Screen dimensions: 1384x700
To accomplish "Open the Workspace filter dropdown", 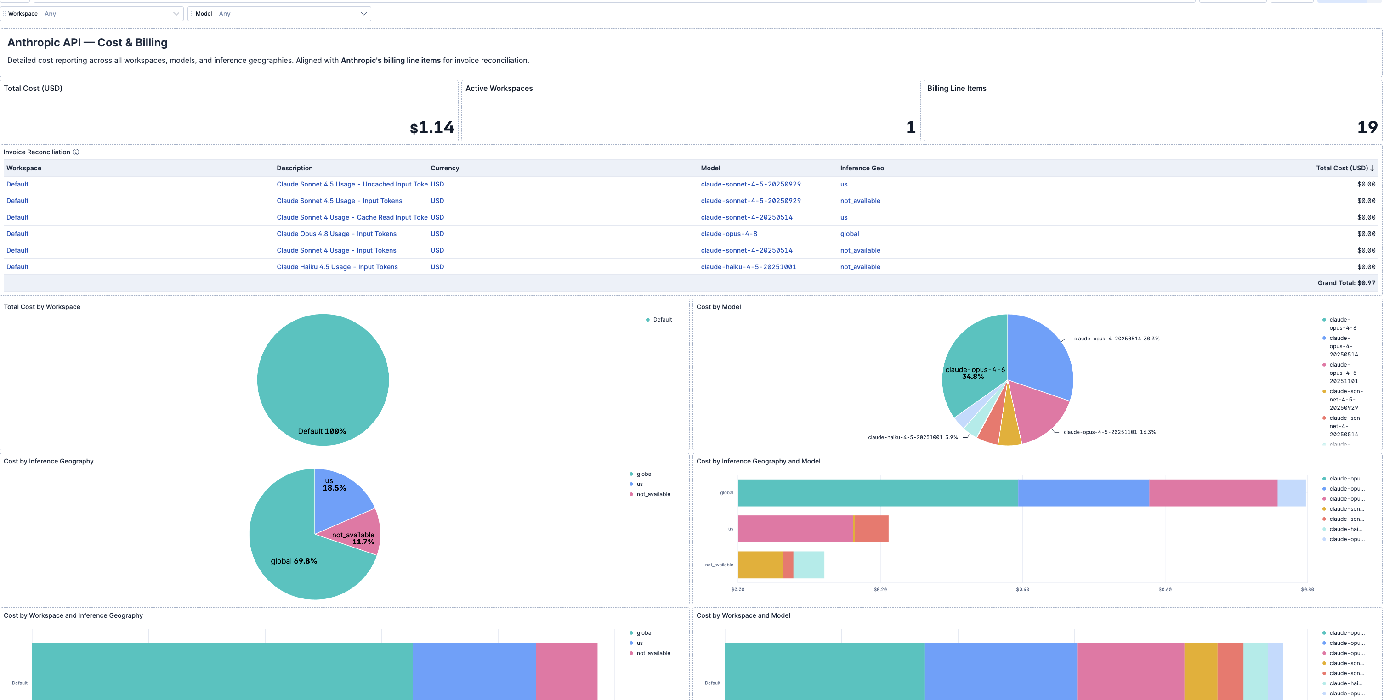I will [x=112, y=14].
